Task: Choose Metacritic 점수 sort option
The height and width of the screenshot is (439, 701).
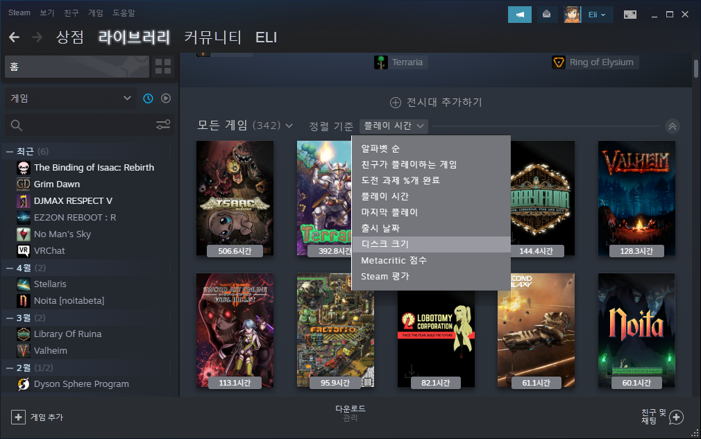Action: pyautogui.click(x=431, y=260)
